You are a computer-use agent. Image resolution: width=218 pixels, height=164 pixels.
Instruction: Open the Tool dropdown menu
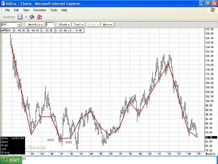click(78, 25)
